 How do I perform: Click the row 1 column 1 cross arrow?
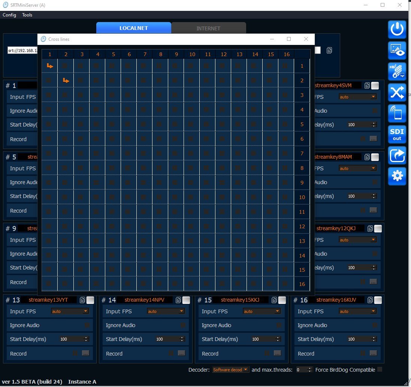coord(50,66)
